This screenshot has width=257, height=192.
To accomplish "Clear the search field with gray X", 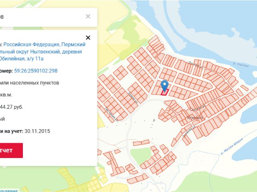I will (x=88, y=16).
